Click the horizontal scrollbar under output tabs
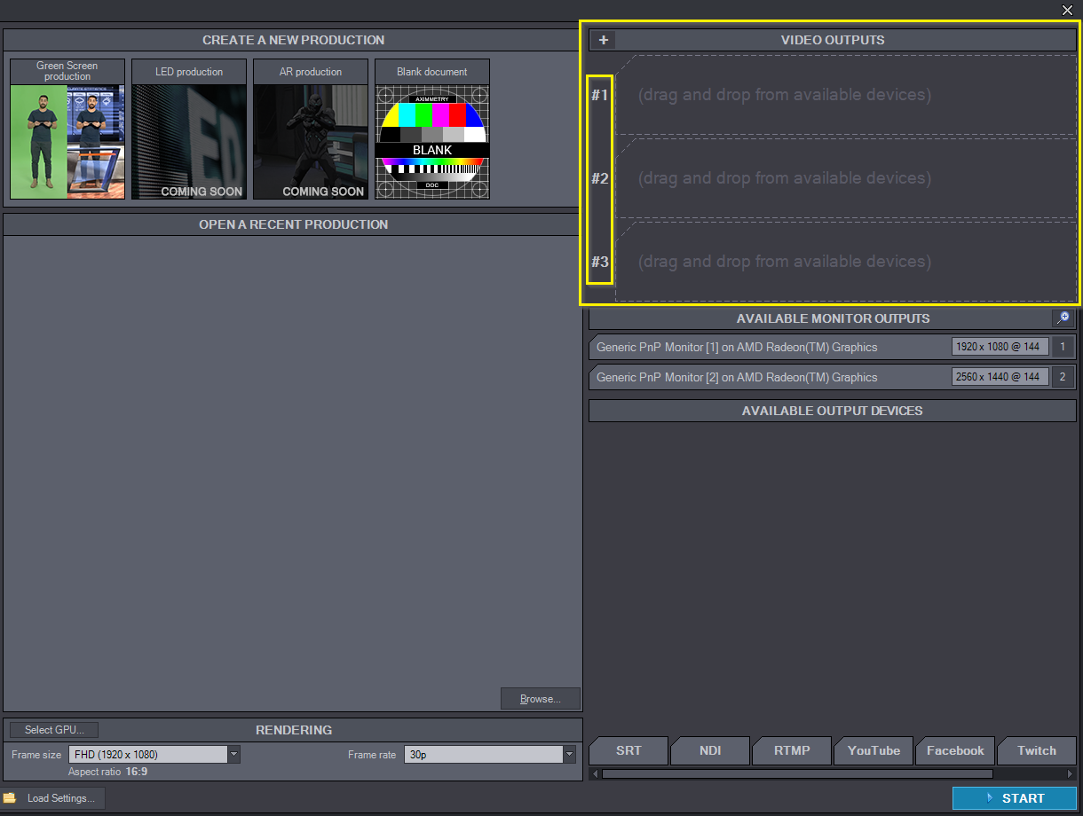The image size is (1083, 816). pos(795,773)
